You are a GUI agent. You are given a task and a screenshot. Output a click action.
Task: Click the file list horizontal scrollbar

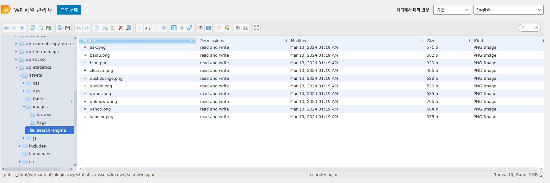(x=310, y=169)
